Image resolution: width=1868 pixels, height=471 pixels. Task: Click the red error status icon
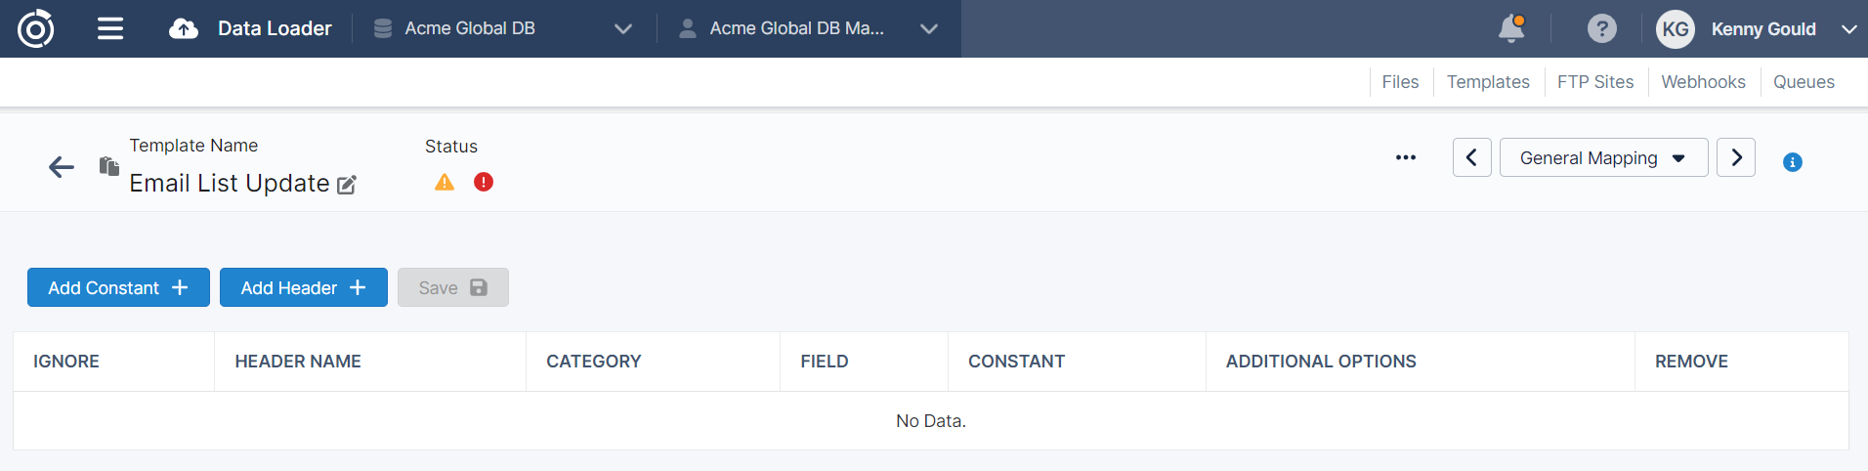coord(484,182)
